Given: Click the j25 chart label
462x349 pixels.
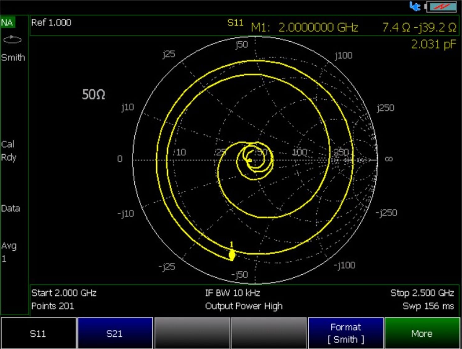Looking at the screenshot, I should click(x=169, y=54).
